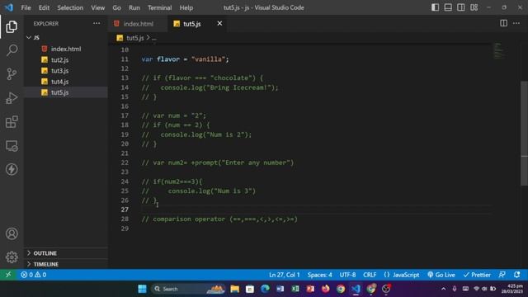Open the File menu
Image resolution: width=528 pixels, height=297 pixels.
(x=26, y=7)
